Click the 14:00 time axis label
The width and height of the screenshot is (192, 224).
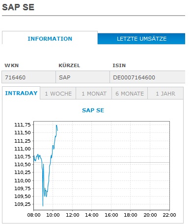[92, 215]
